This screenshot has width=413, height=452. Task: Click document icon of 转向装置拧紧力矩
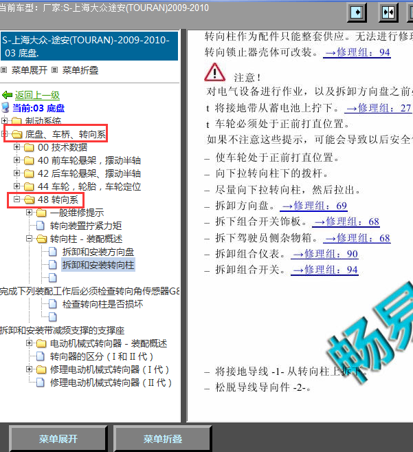(41, 226)
